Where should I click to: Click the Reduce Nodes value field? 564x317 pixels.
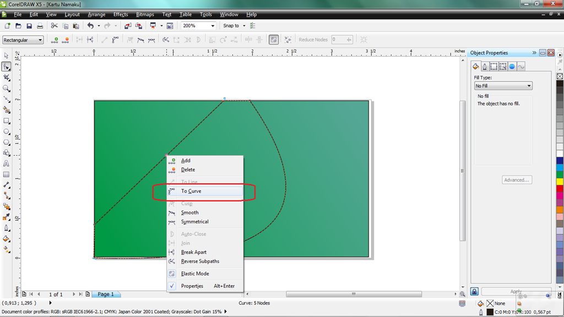click(x=339, y=40)
